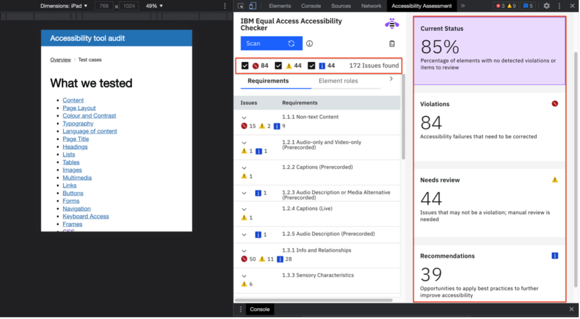580x319 pixels.
Task: Click the violation icon in 1.1.1 row
Action: point(244,126)
